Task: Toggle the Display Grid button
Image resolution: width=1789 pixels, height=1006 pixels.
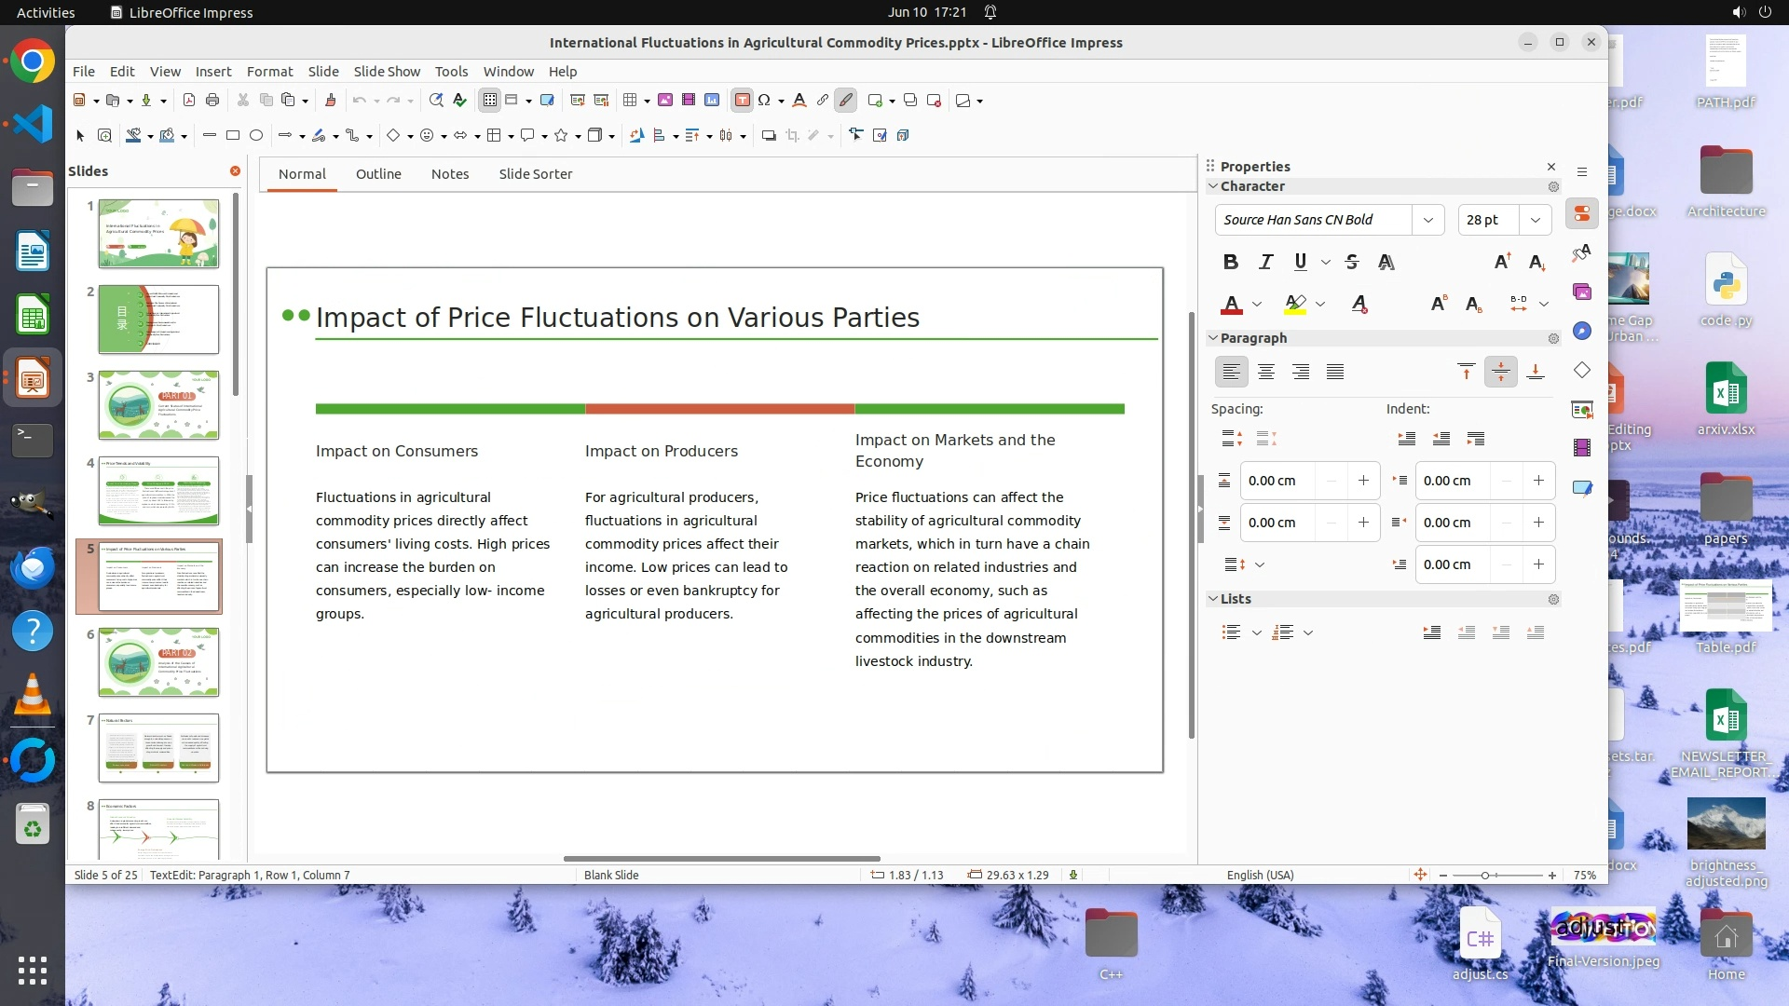Action: coord(490,101)
